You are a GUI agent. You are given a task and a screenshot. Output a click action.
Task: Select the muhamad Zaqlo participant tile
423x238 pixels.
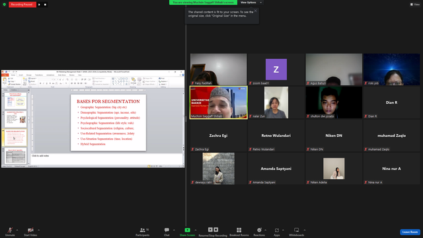(x=392, y=136)
